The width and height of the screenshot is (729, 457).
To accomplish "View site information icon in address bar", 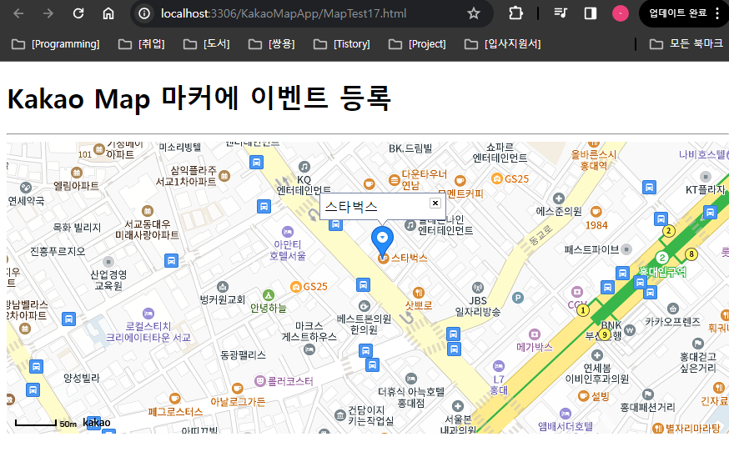I will click(144, 13).
